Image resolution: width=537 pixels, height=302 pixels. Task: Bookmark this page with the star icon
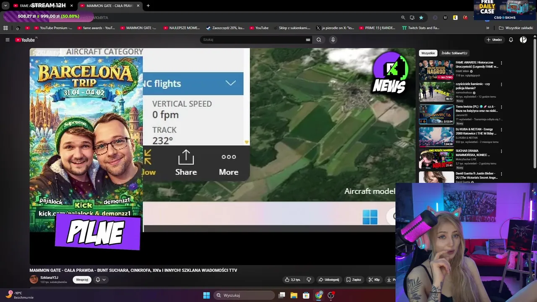421,18
